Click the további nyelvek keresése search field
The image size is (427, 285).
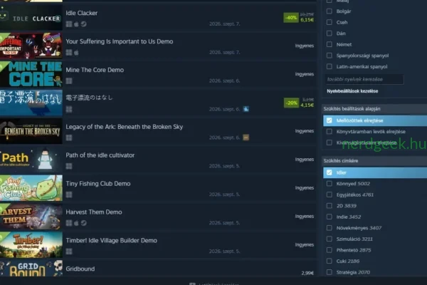[364, 79]
